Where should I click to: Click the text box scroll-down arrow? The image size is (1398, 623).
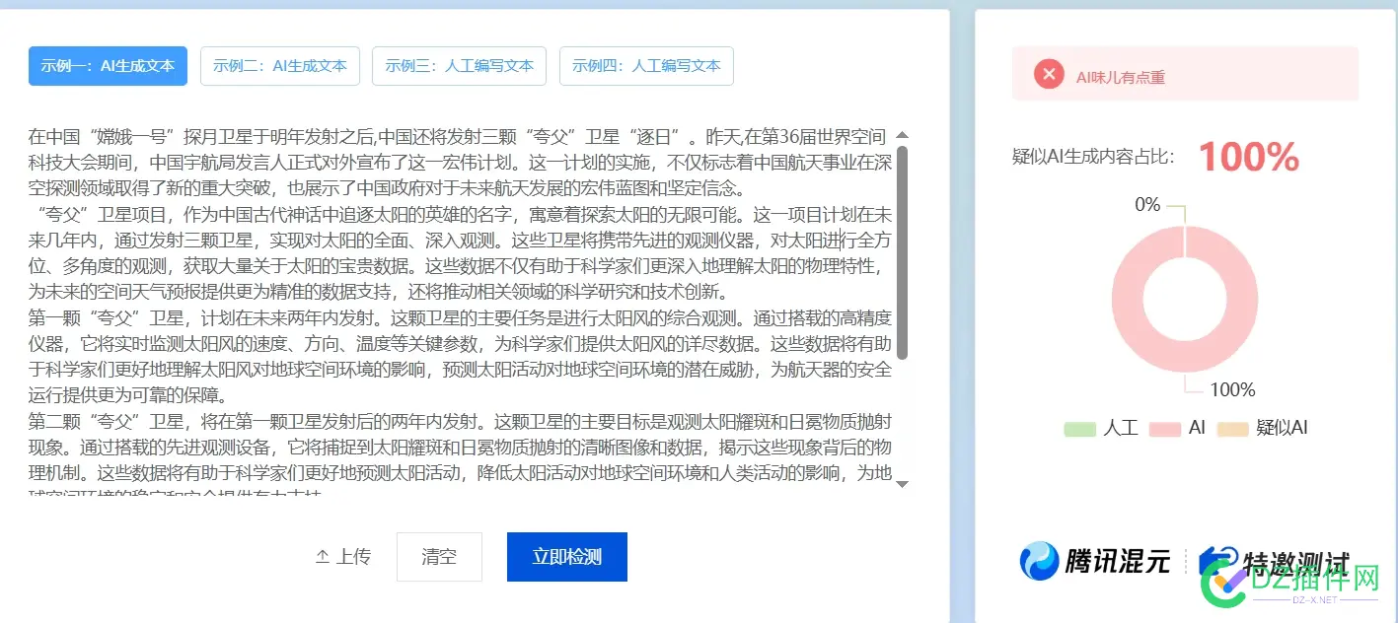pyautogui.click(x=902, y=484)
